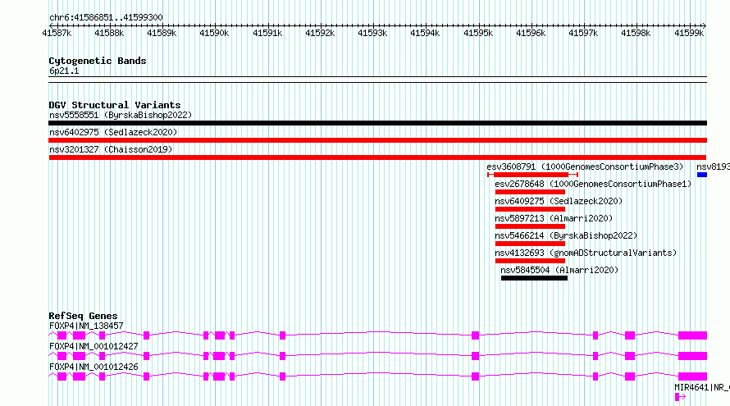This screenshot has width=730, height=406.
Task: Select the red esv2678648 variant bar
Action: click(530, 192)
